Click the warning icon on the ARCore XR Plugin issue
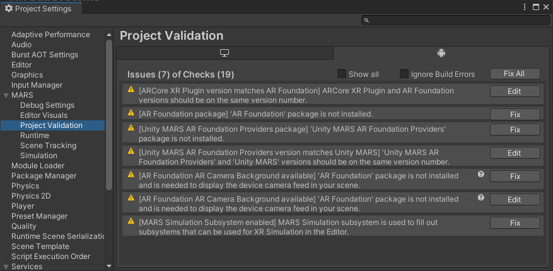Viewport: 553px width, 271px height. (x=131, y=90)
